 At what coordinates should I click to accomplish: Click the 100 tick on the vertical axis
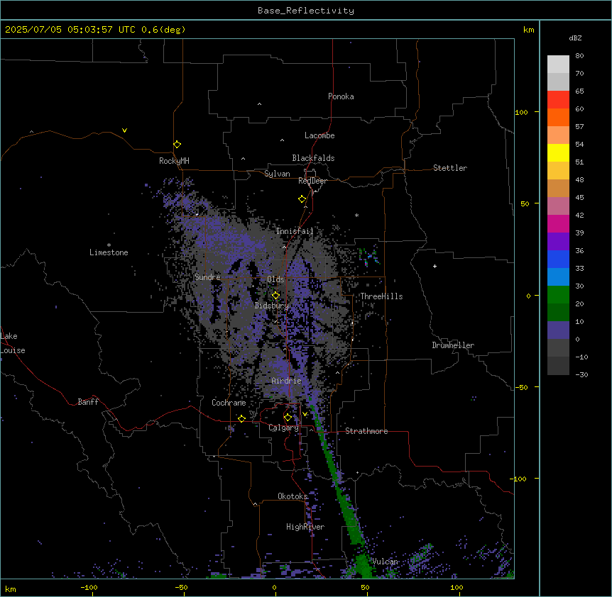tap(521, 112)
